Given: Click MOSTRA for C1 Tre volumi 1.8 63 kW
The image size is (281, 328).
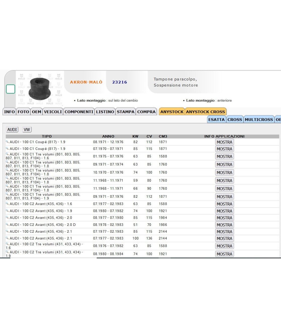Looking at the screenshot, I should (x=224, y=164).
